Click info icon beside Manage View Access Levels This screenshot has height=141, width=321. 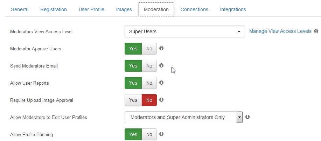(x=316, y=31)
